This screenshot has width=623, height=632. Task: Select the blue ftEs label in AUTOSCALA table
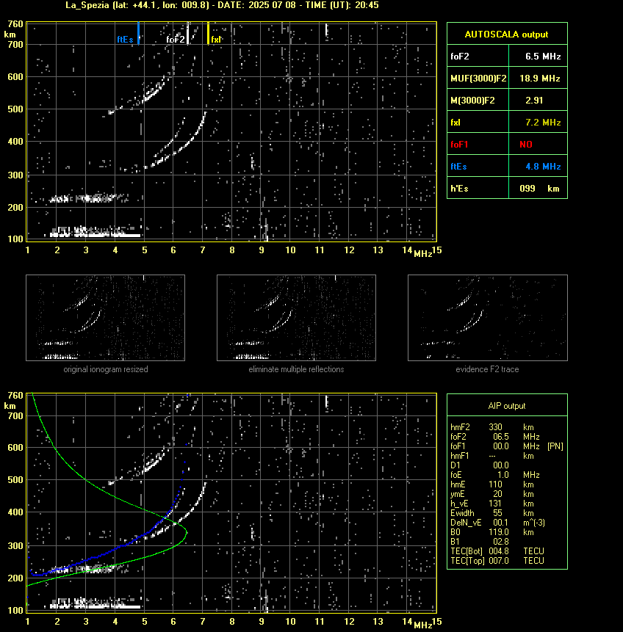click(x=458, y=167)
